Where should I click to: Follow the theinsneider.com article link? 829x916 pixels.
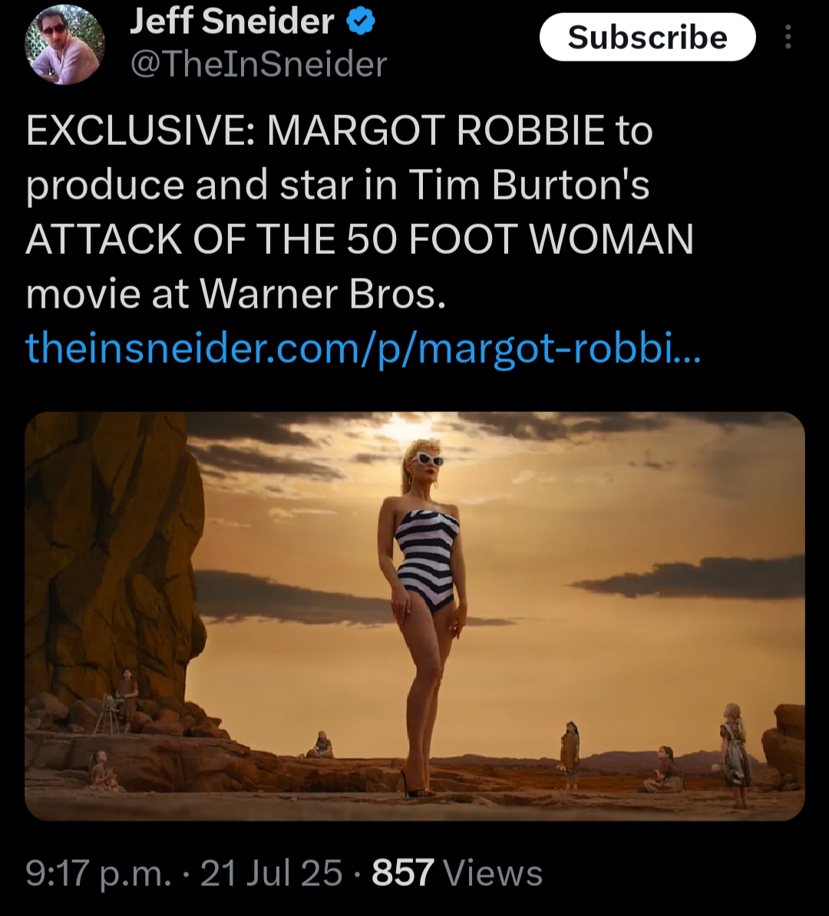tap(363, 347)
